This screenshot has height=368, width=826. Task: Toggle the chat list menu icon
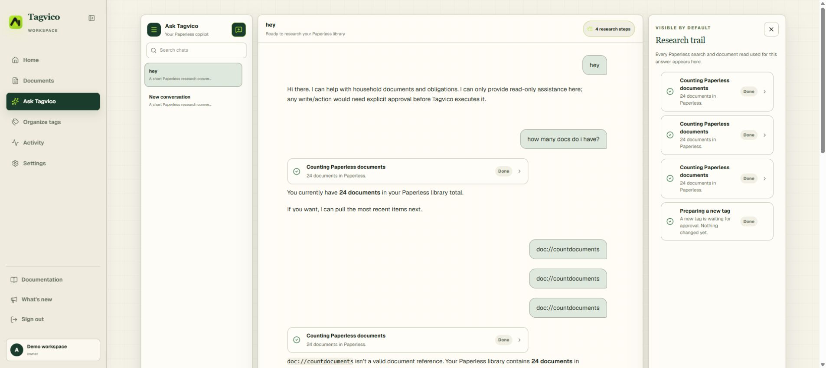pyautogui.click(x=154, y=30)
